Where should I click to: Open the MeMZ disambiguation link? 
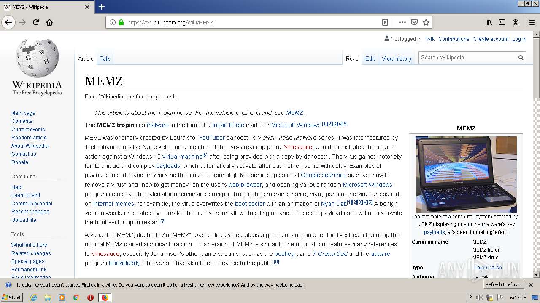(294, 113)
